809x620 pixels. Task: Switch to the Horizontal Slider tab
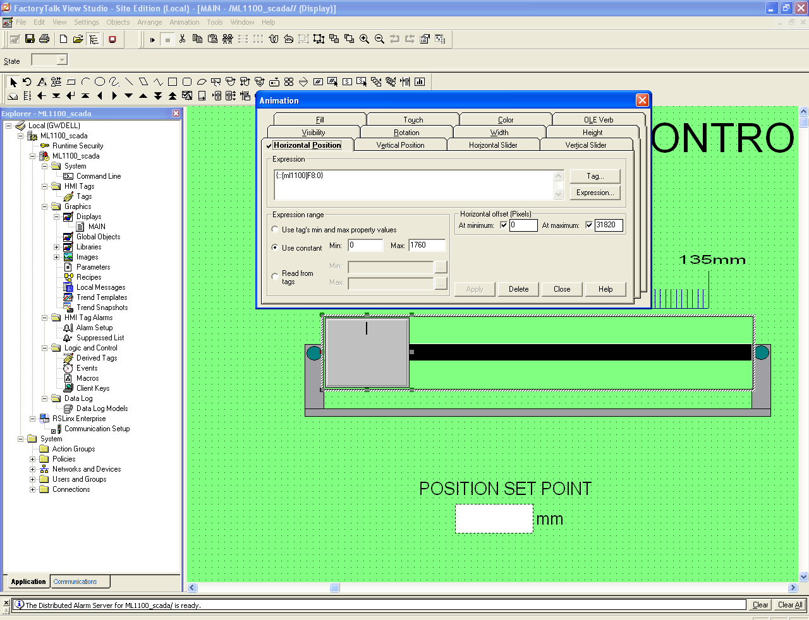tap(493, 145)
